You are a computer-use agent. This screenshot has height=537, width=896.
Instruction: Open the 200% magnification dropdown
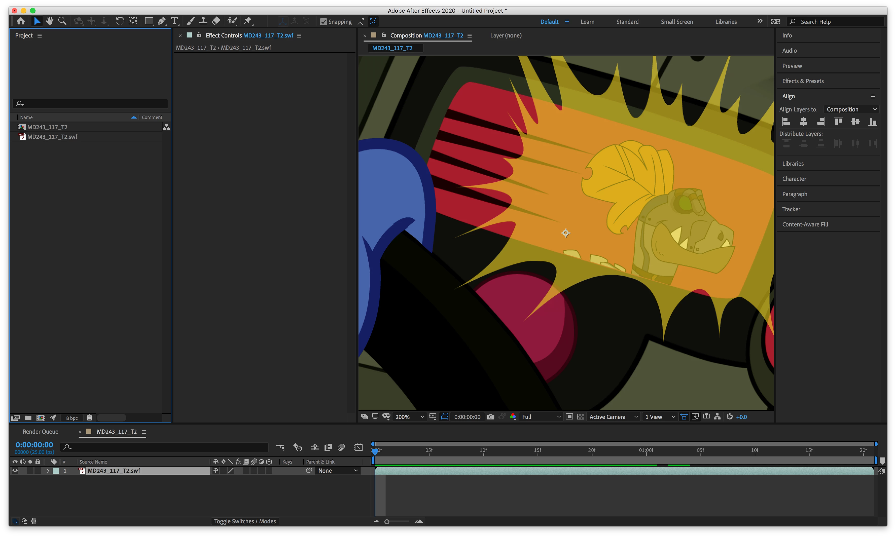coord(410,417)
